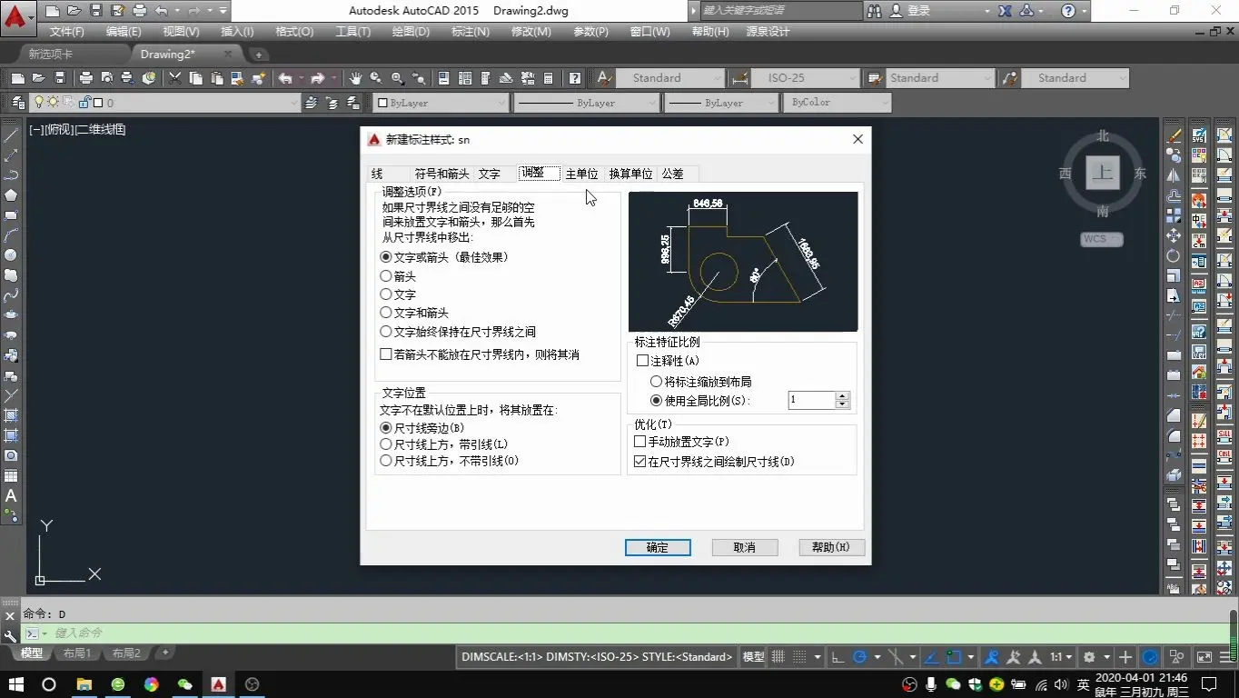Click the Cut scissors icon in the toolbar
This screenshot has height=698, width=1239.
[174, 78]
